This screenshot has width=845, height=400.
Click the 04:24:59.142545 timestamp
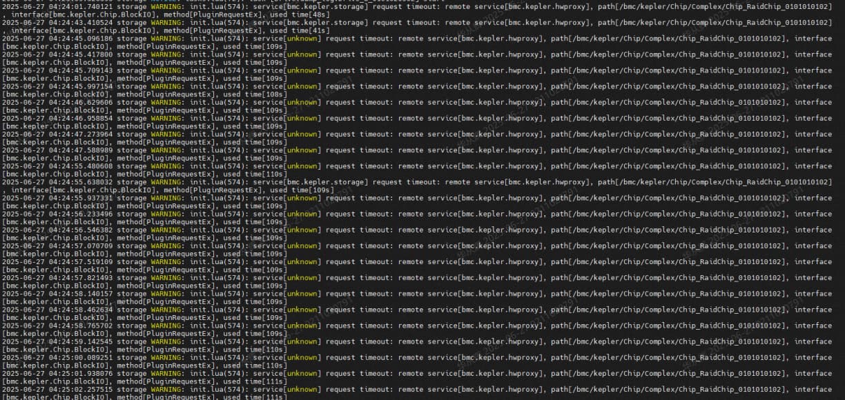click(x=80, y=341)
